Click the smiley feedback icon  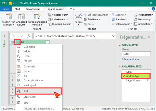[x=10, y=3]
